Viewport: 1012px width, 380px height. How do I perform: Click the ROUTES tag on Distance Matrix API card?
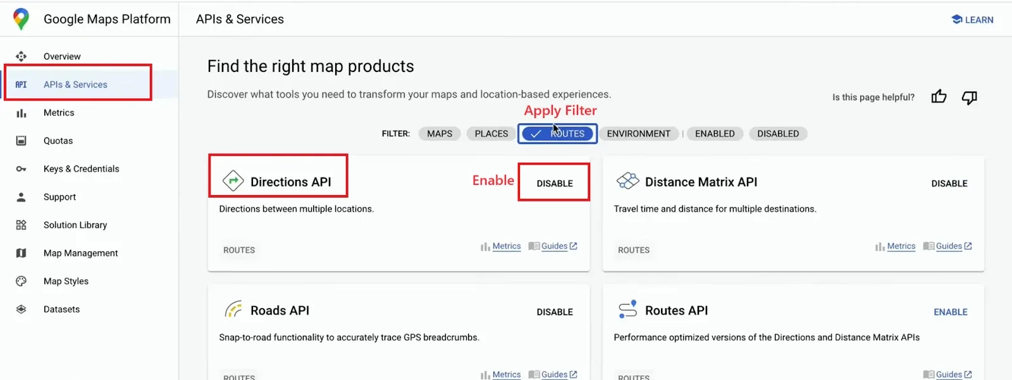634,250
